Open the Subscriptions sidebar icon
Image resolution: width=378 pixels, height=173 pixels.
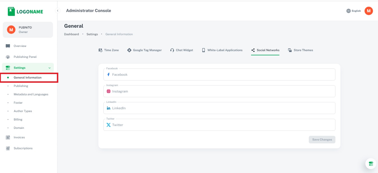point(8,148)
